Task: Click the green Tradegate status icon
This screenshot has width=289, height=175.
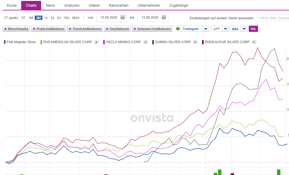Action: click(x=178, y=29)
